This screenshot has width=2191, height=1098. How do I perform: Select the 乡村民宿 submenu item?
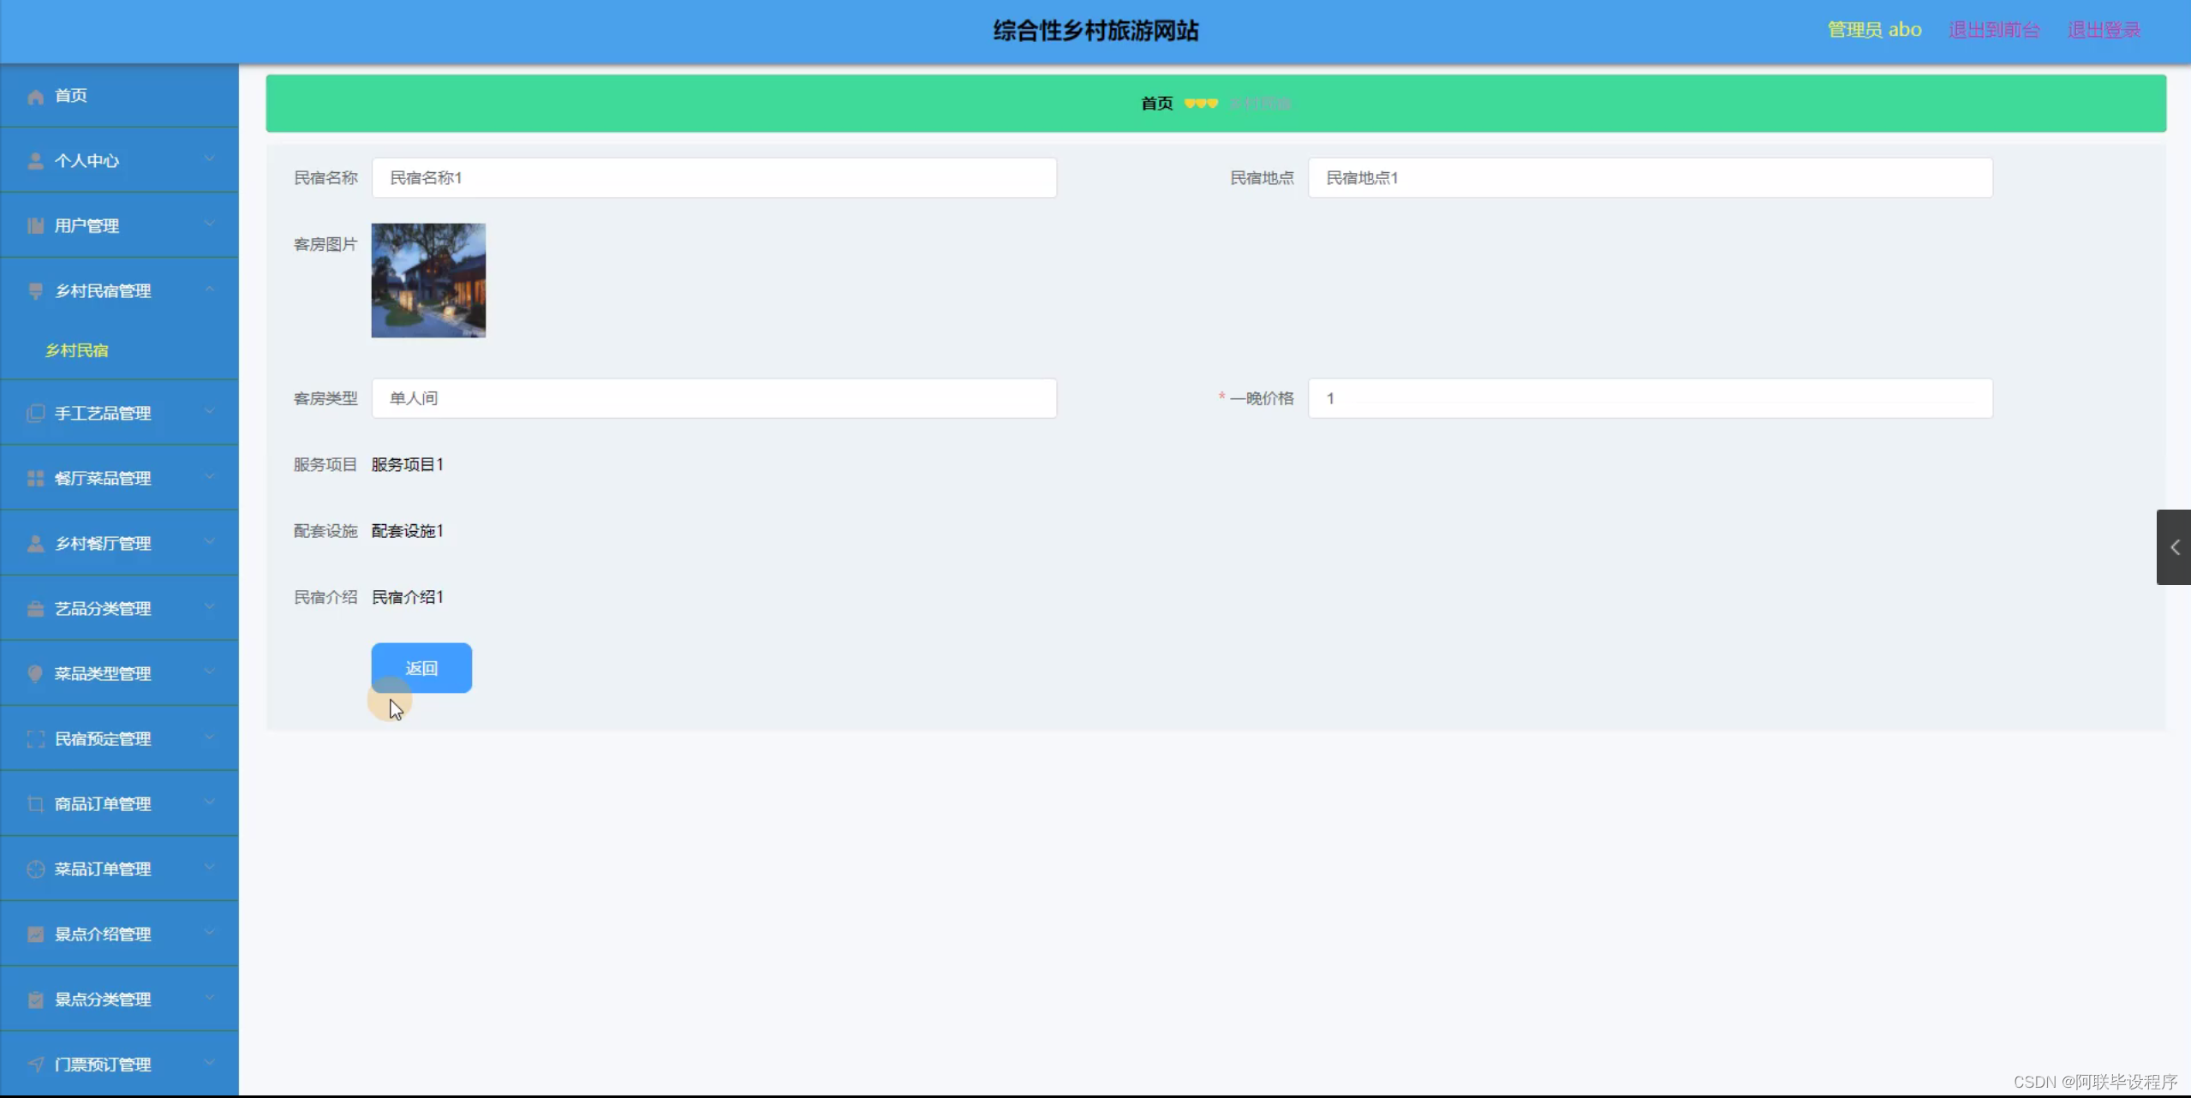pos(77,350)
